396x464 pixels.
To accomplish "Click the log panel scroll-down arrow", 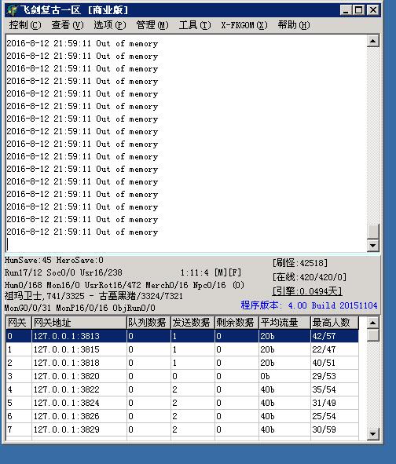I will tap(373, 245).
